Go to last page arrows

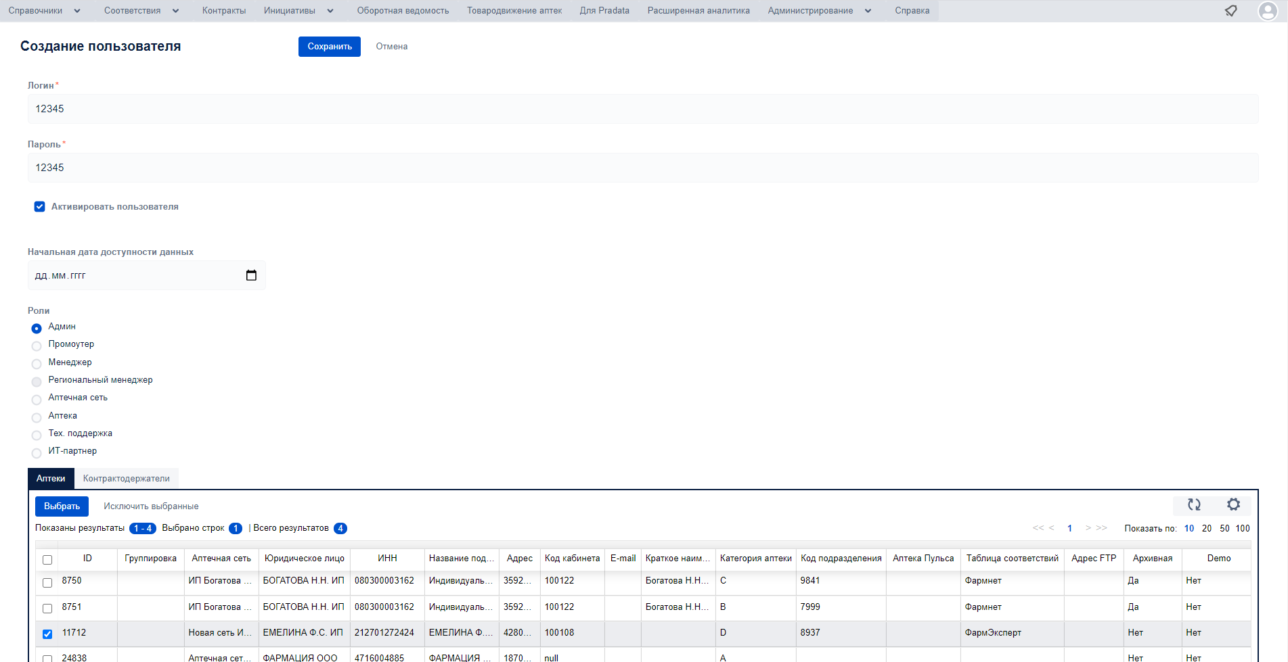pyautogui.click(x=1102, y=528)
